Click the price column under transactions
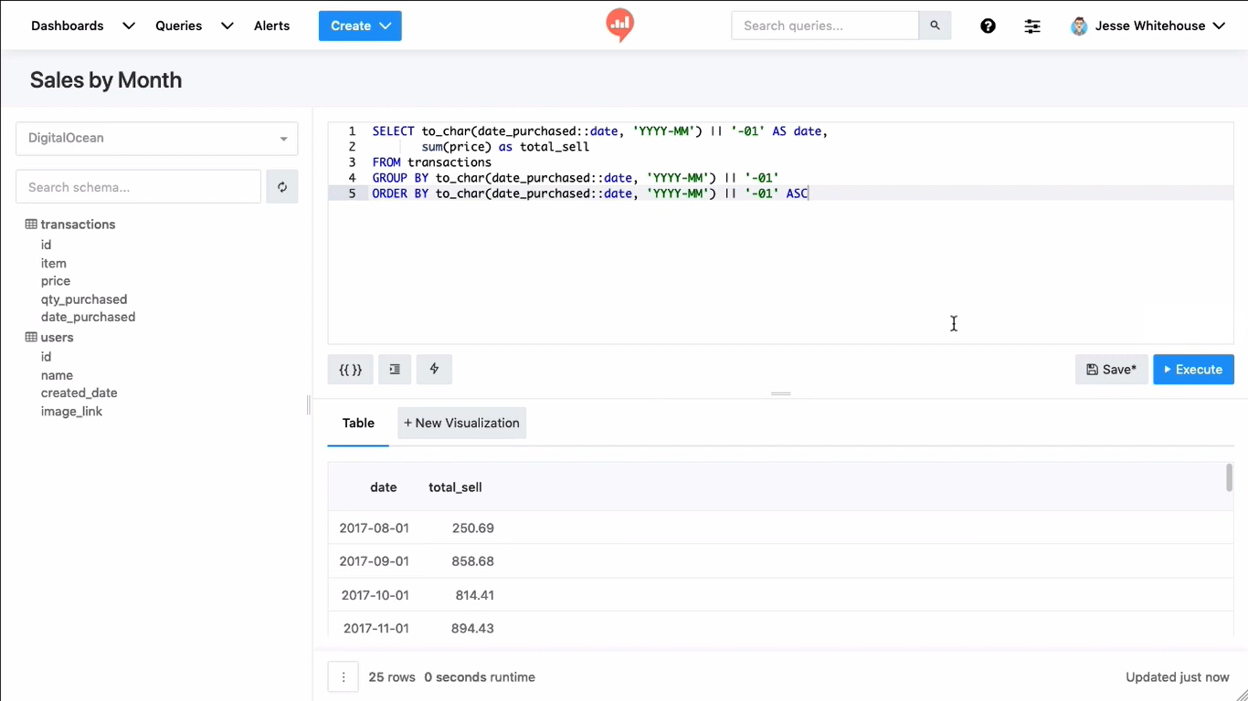 56,281
